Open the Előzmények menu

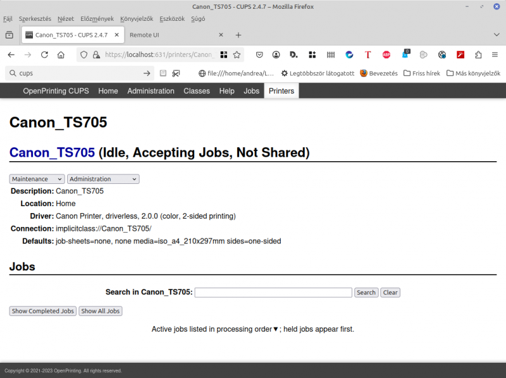(x=97, y=19)
